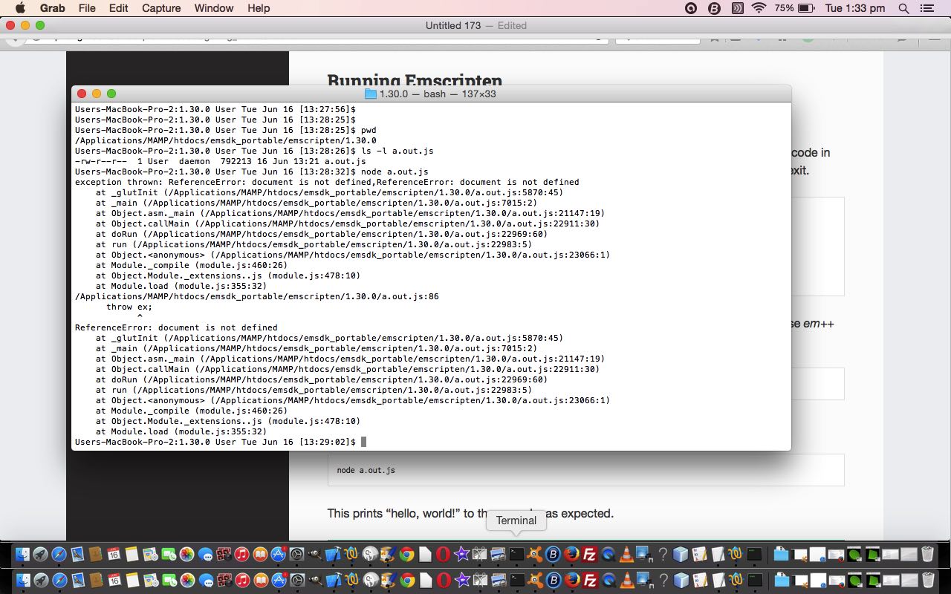Open App Store in the upper Dock row
The height and width of the screenshot is (594, 951).
click(279, 554)
